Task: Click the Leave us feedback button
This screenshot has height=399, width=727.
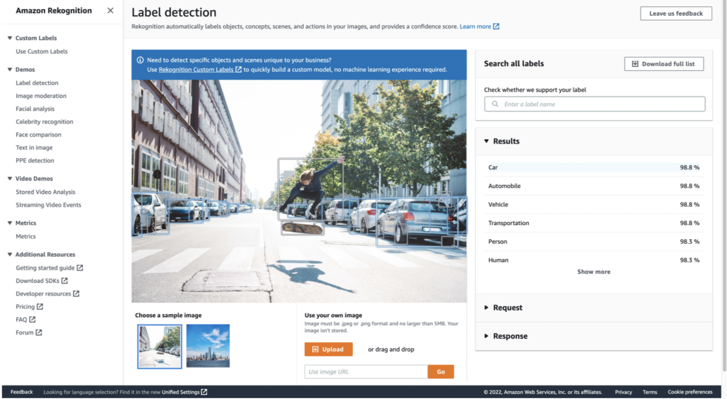Action: pyautogui.click(x=676, y=13)
